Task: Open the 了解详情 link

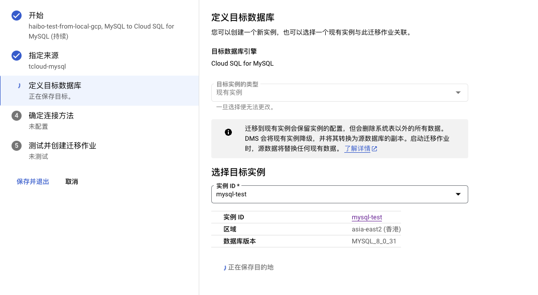Action: (x=357, y=149)
